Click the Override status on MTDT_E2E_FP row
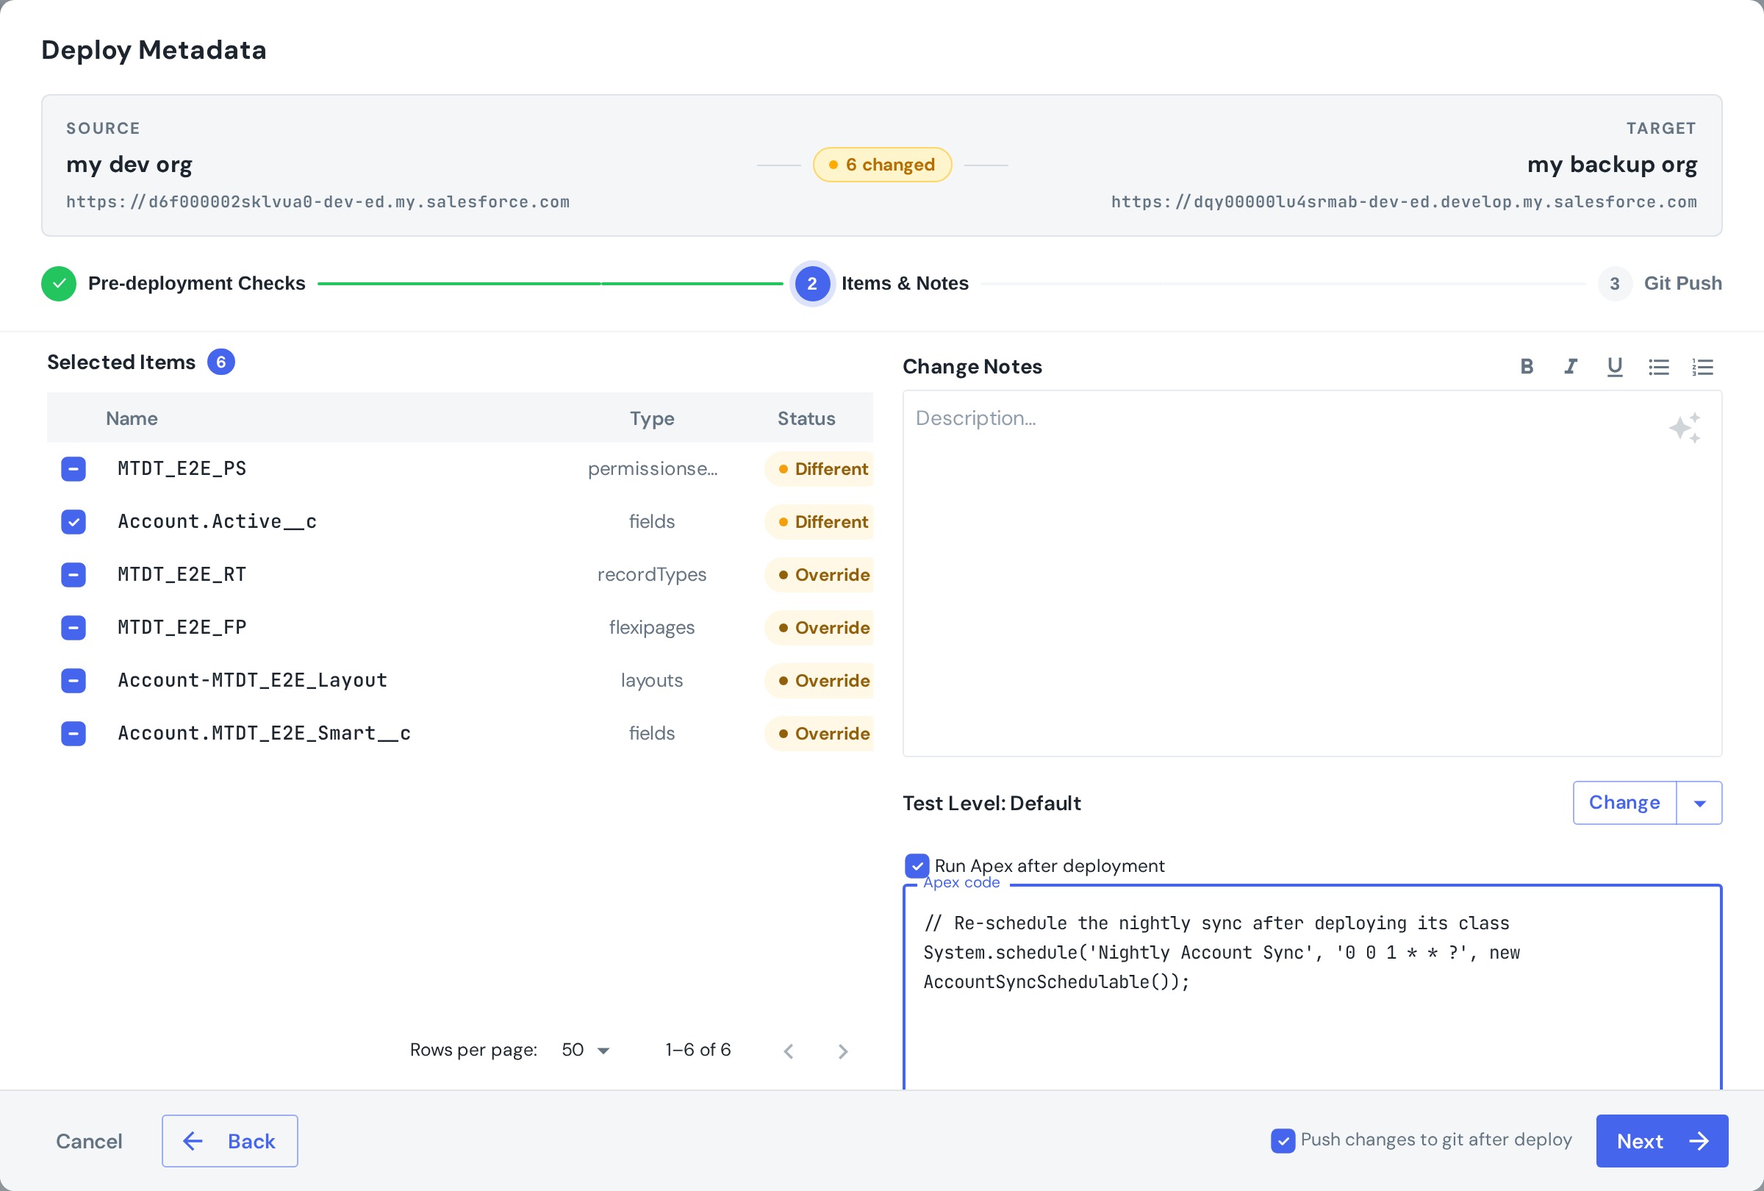 [820, 628]
